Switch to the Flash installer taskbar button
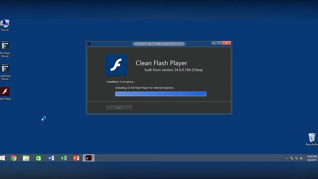The image size is (318, 179). 88,158
